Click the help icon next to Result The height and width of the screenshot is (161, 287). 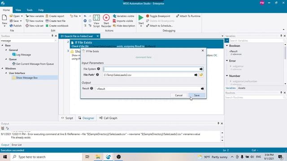[x=91, y=89]
